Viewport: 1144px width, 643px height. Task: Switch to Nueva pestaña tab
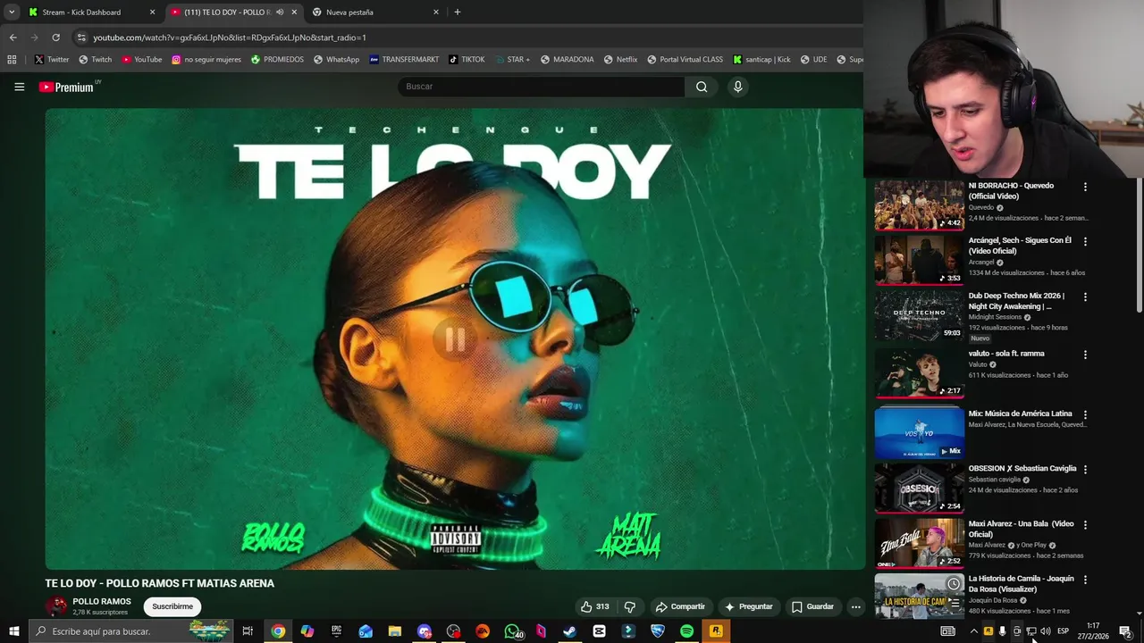tap(375, 13)
